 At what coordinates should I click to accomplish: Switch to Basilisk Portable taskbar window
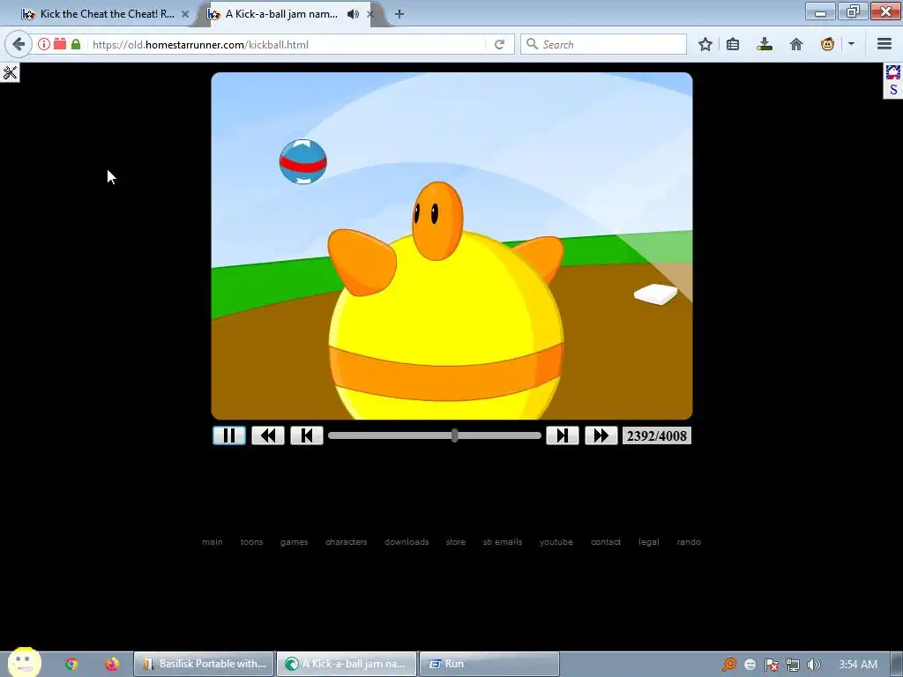205,664
